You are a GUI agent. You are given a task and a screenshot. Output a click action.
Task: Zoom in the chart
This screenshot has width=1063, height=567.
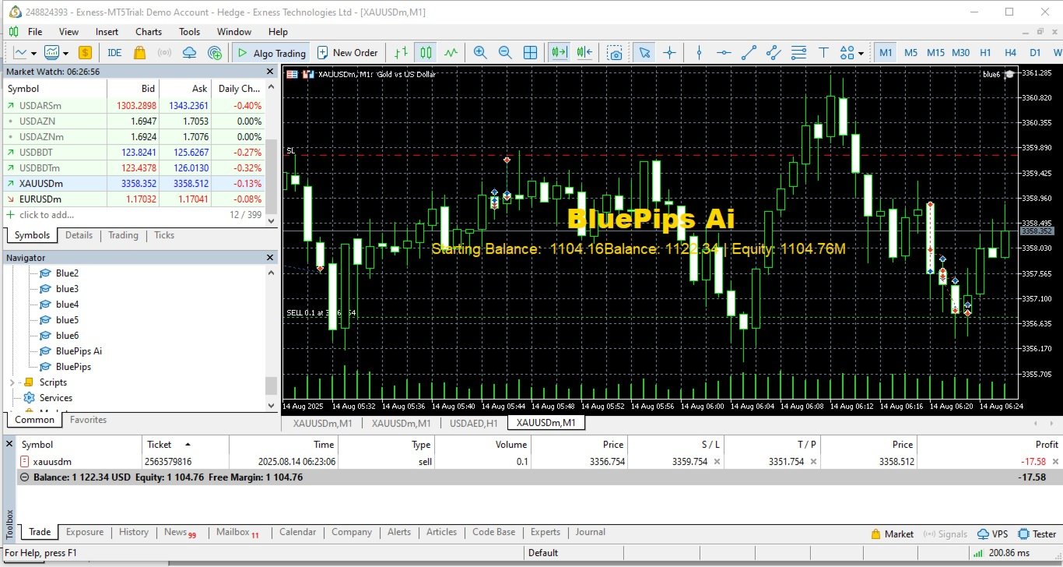click(480, 53)
